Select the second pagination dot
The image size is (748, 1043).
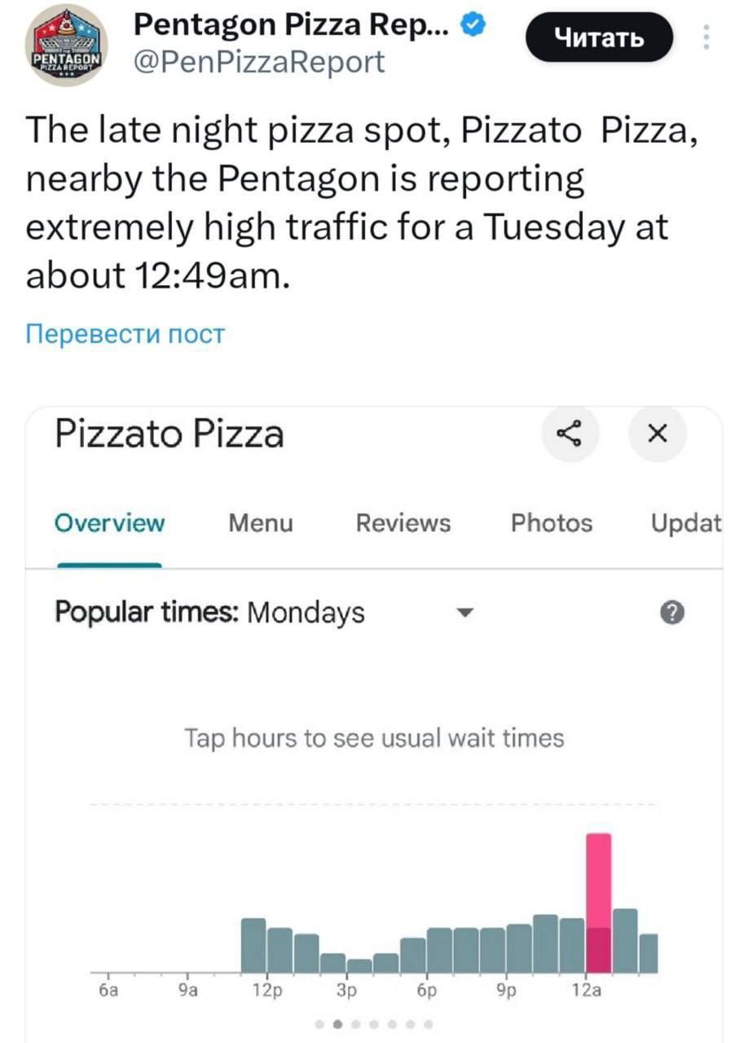tap(337, 1024)
